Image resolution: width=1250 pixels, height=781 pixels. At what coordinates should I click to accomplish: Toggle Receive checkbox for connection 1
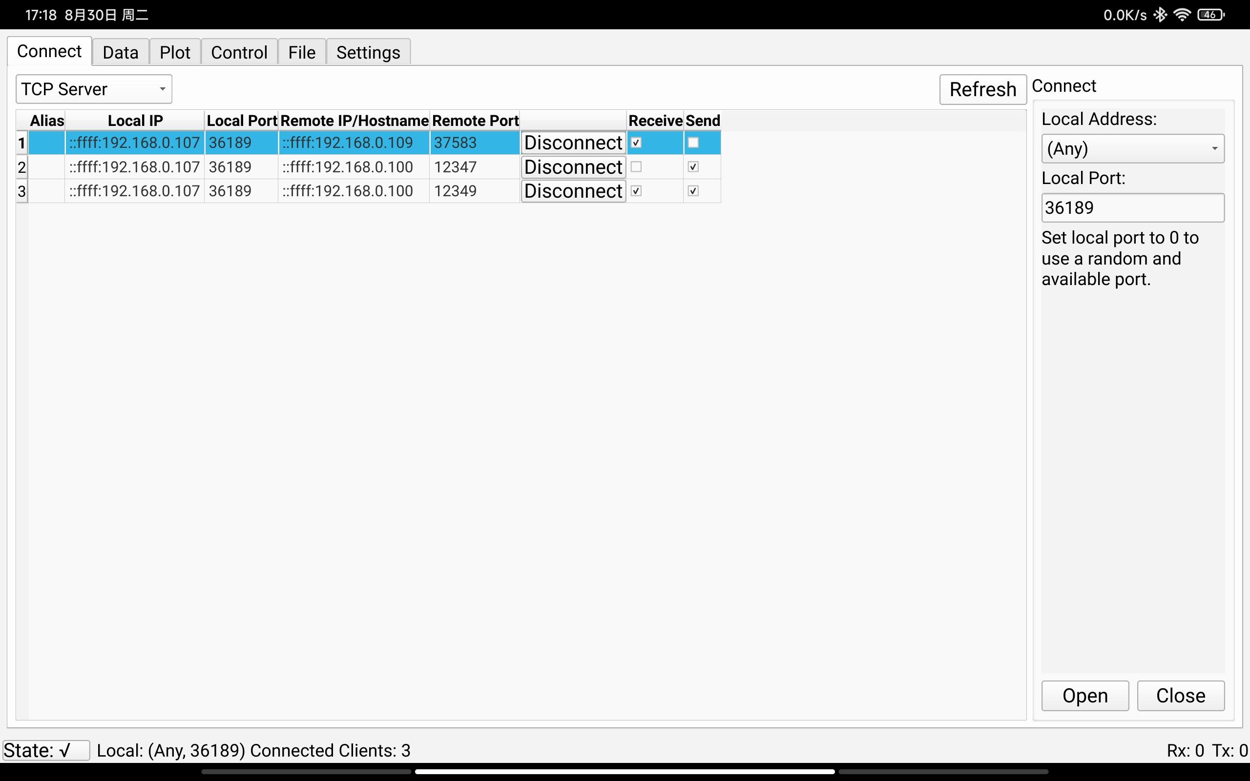(636, 143)
